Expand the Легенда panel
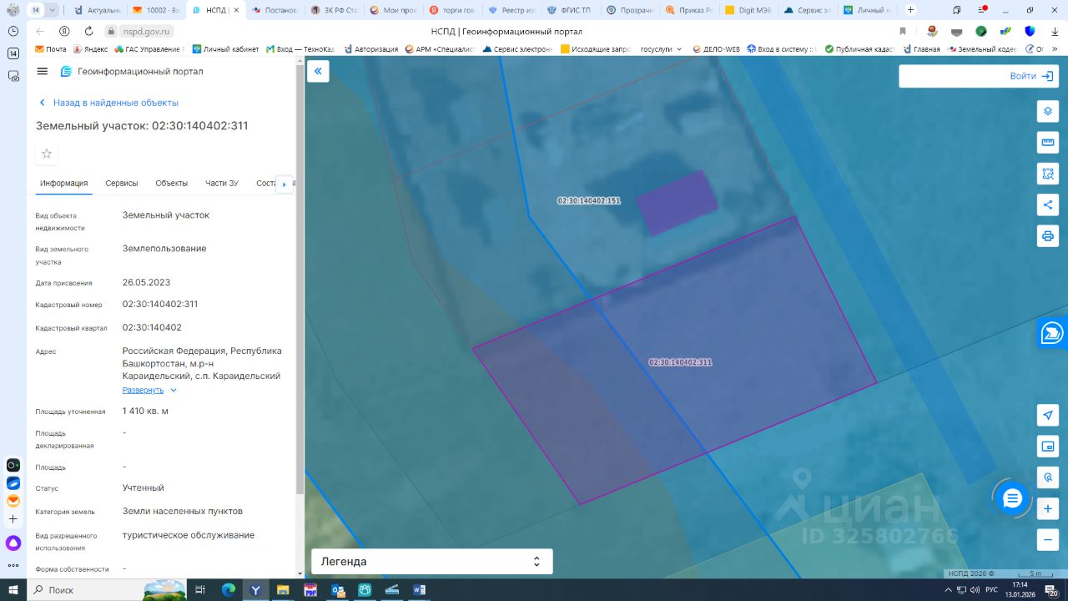 coord(432,562)
